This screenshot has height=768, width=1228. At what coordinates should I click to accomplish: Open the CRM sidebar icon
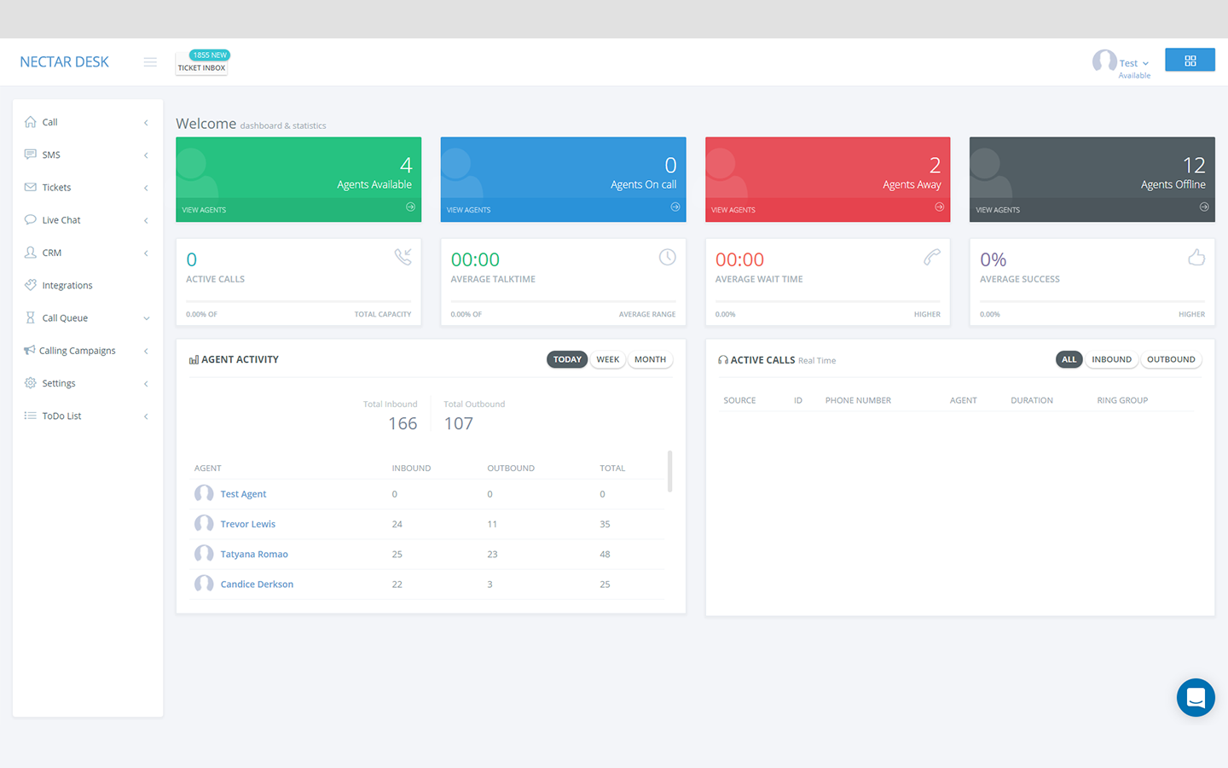point(29,252)
